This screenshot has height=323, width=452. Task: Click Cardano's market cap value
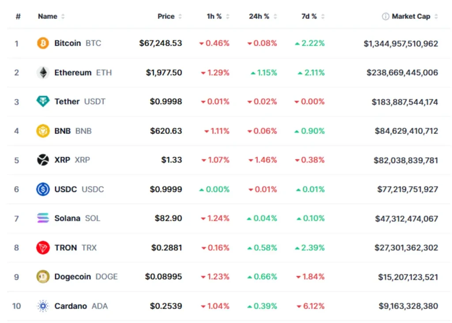[x=408, y=306]
